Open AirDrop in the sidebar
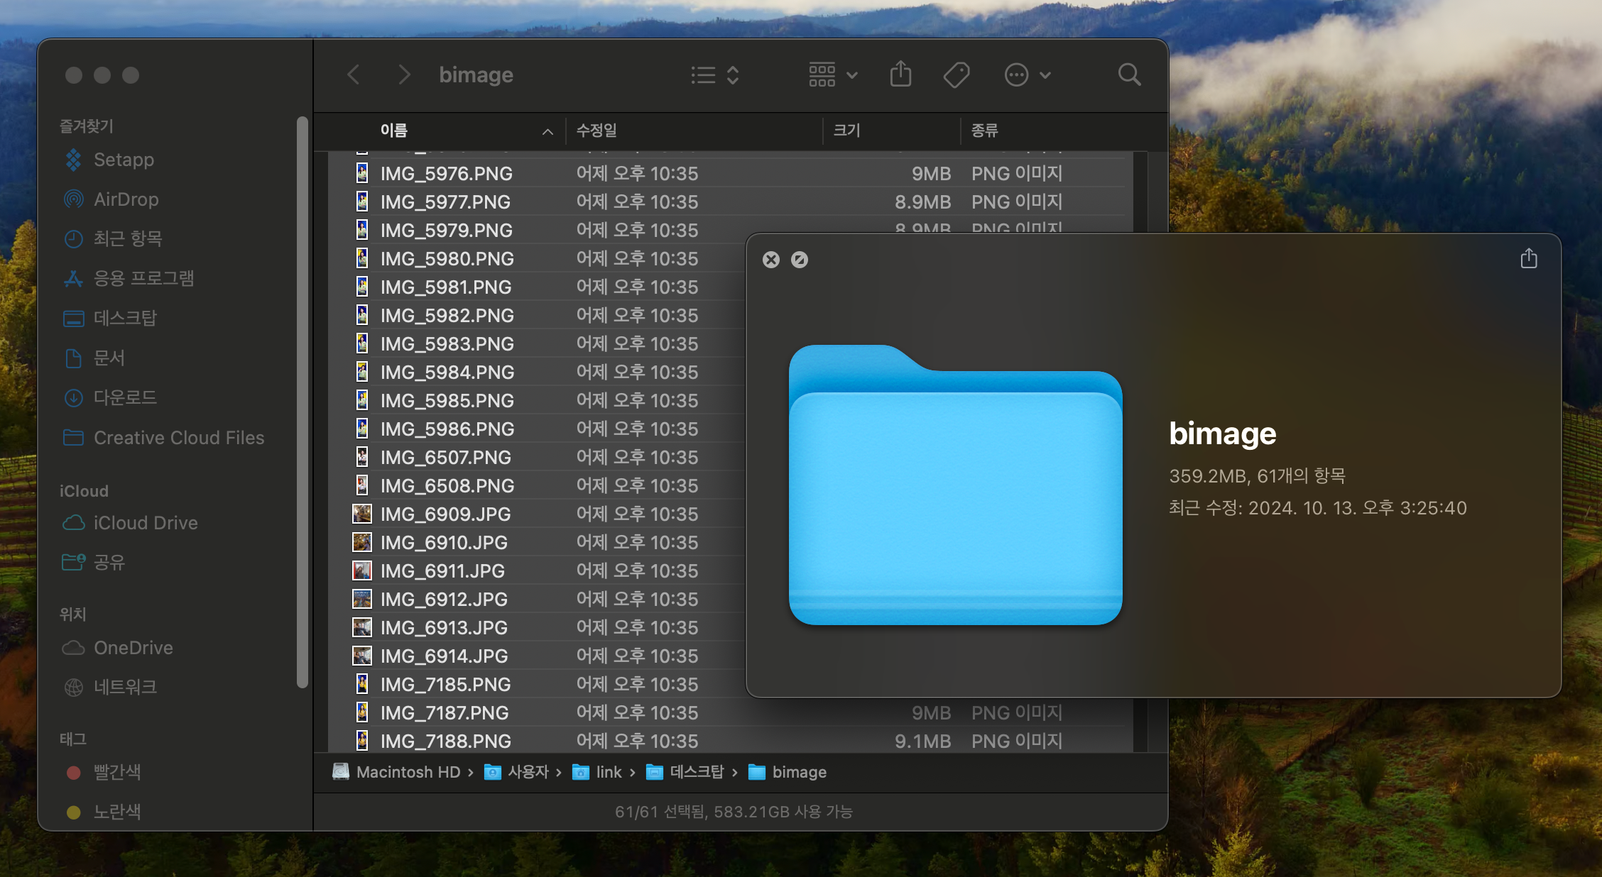The image size is (1602, 877). click(126, 199)
